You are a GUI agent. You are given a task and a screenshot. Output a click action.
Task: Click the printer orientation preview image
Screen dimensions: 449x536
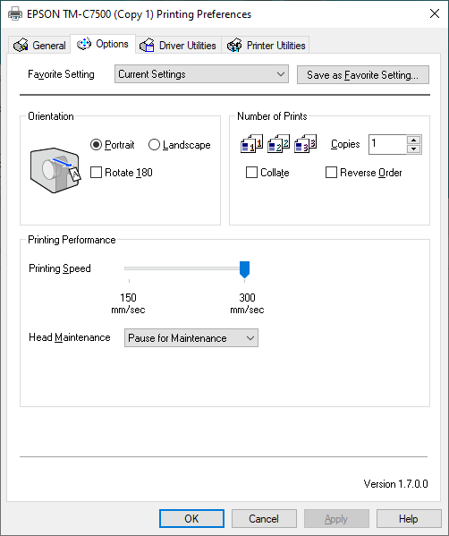pos(56,170)
